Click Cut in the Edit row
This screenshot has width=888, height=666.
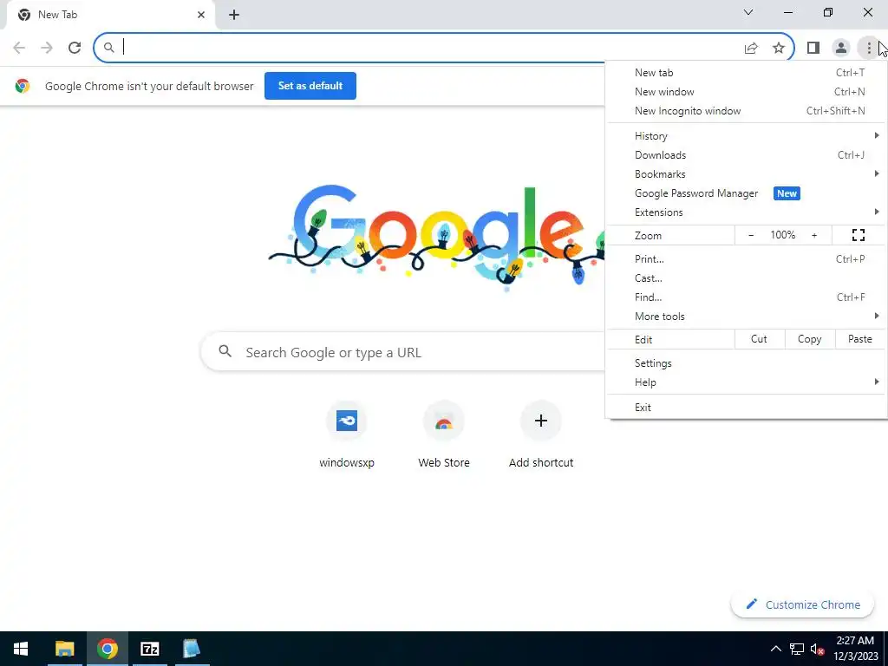[760, 339]
